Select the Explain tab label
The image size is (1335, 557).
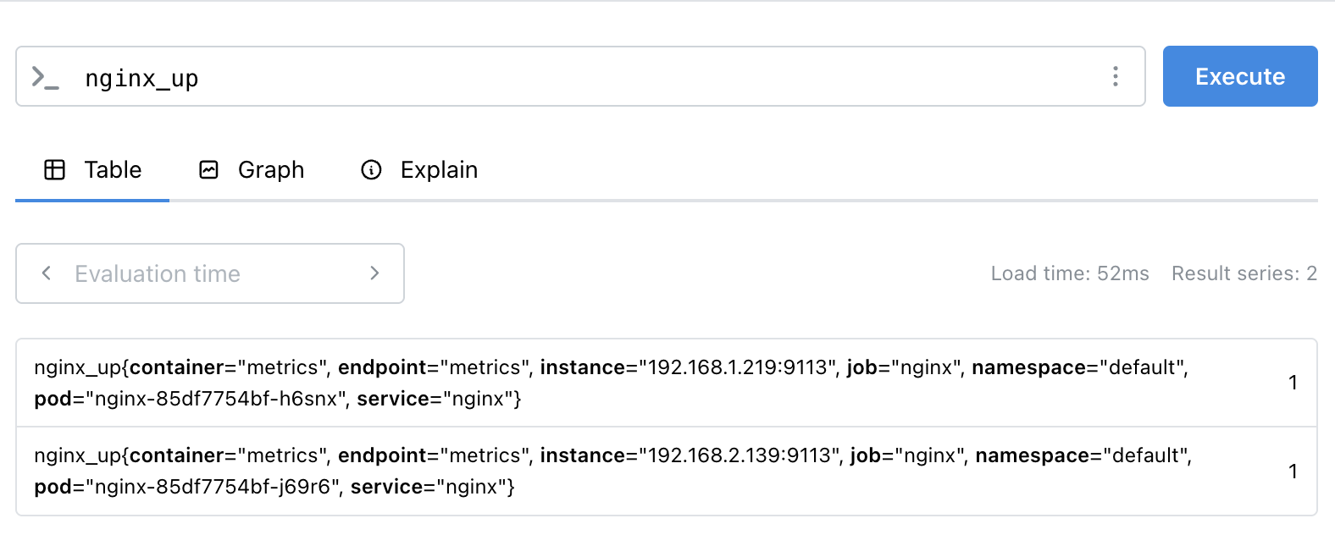[x=439, y=170]
